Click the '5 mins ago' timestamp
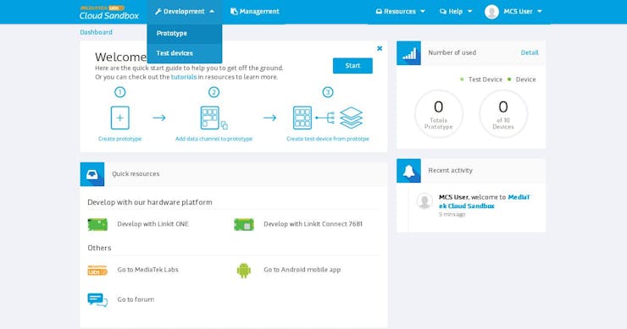The width and height of the screenshot is (627, 329). pos(452,215)
